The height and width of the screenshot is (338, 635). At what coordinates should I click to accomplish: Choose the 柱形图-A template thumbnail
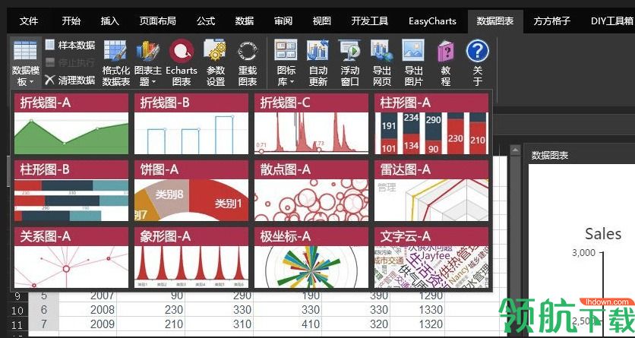point(431,124)
